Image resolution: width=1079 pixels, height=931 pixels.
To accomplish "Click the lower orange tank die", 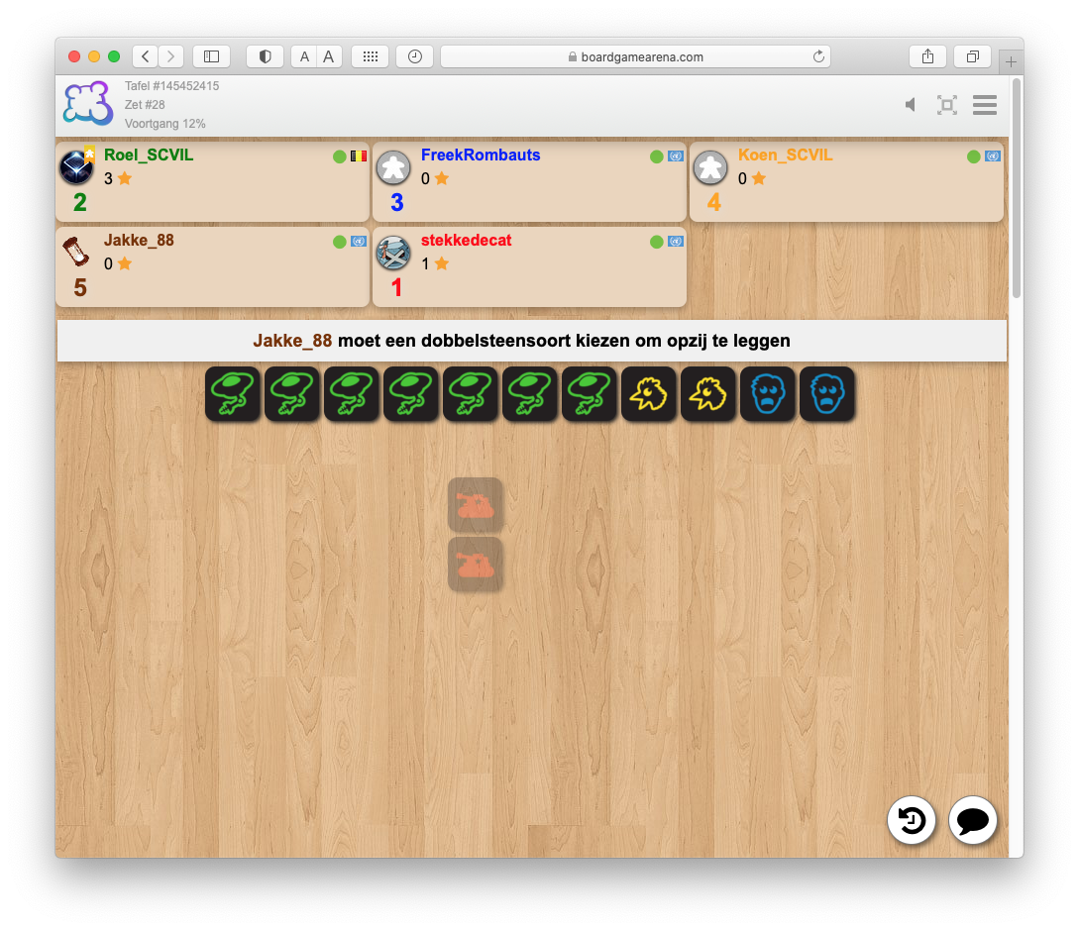I will click(475, 565).
